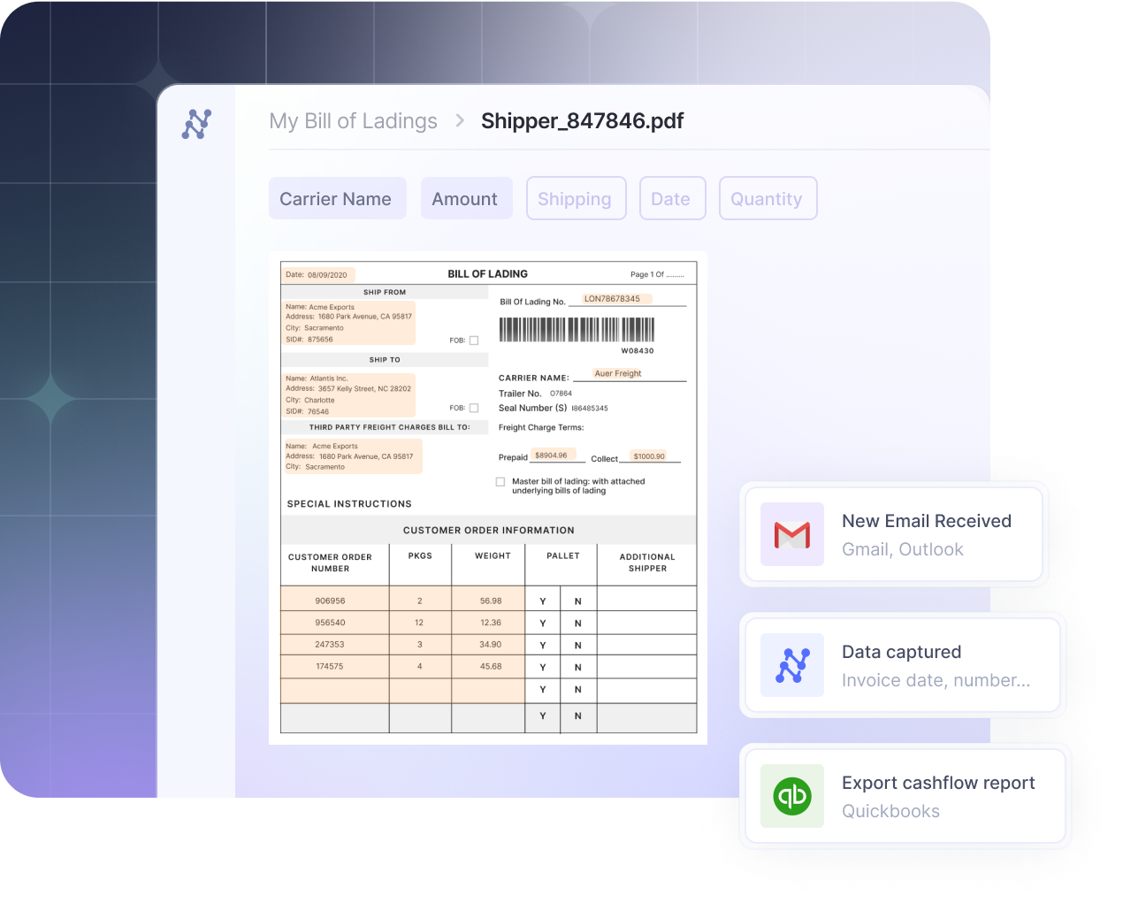
Task: Click the Nanonets logo in the top-left corner
Action: tap(196, 123)
